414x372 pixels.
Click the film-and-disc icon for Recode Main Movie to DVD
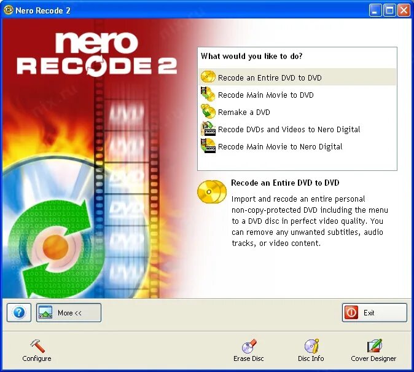click(208, 95)
